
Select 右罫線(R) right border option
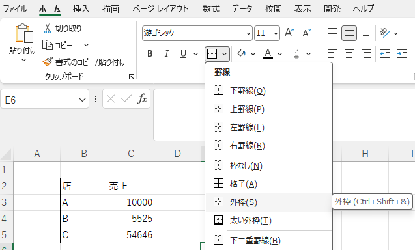click(x=268, y=145)
